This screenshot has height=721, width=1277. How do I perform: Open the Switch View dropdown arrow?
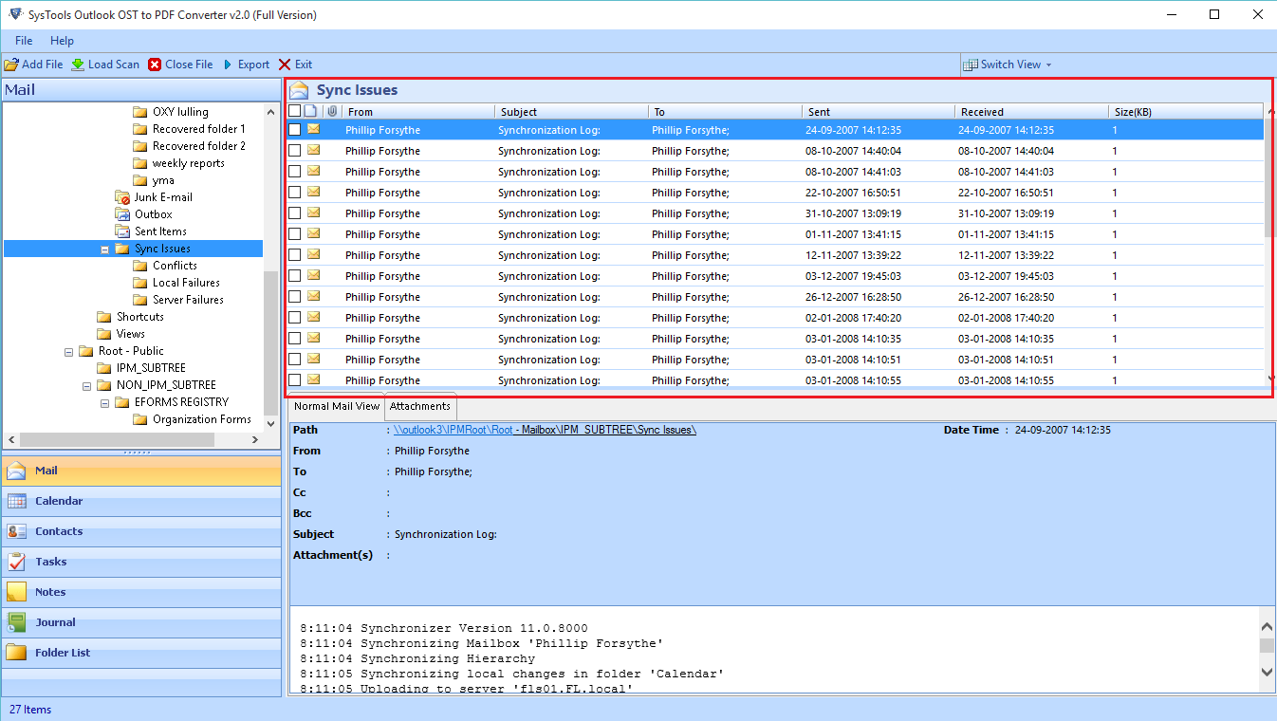tap(1048, 65)
